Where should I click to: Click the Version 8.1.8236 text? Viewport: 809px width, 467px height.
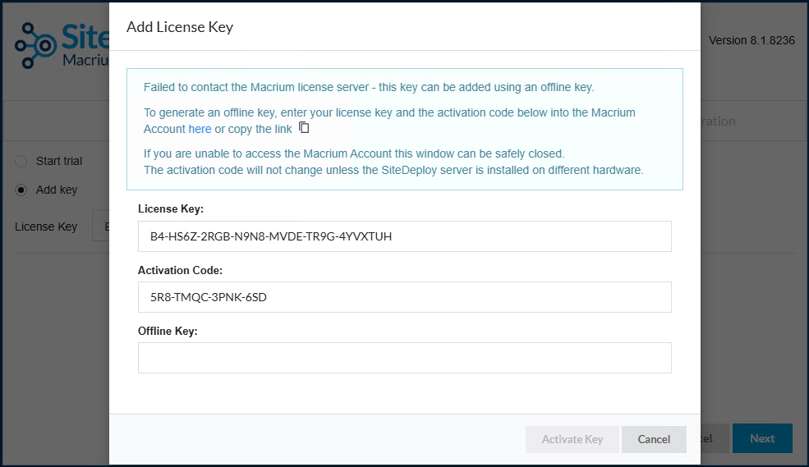point(752,40)
